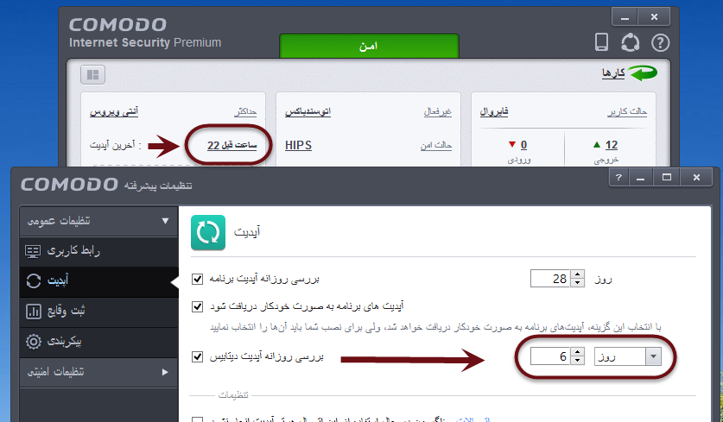Decrease the program update days value 28
Viewport: 723px width, 422px height.
[577, 283]
